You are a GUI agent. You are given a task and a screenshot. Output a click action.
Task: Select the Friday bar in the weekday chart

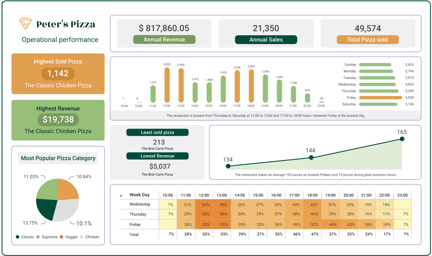point(381,97)
